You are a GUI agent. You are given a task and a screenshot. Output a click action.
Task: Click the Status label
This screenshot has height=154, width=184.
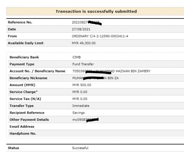tap(13, 148)
